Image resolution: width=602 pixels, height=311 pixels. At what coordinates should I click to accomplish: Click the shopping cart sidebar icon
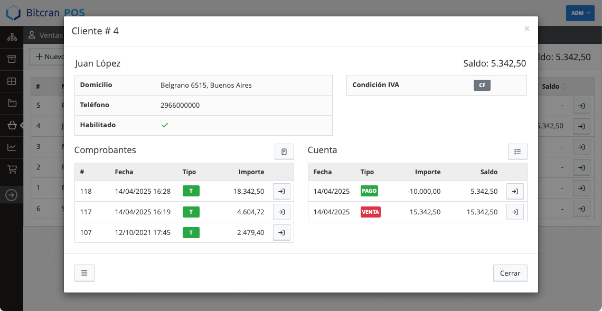click(12, 169)
